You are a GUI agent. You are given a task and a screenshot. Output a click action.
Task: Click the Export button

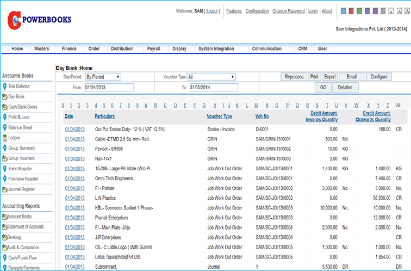pos(330,77)
